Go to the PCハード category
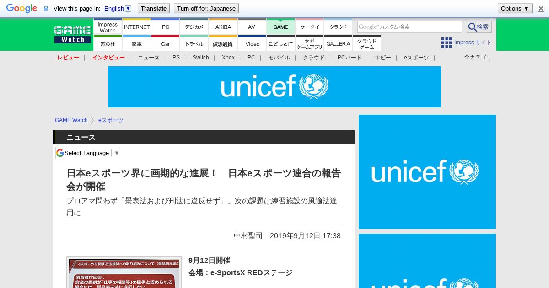Screen dimensions: 549x288 (x=350, y=58)
